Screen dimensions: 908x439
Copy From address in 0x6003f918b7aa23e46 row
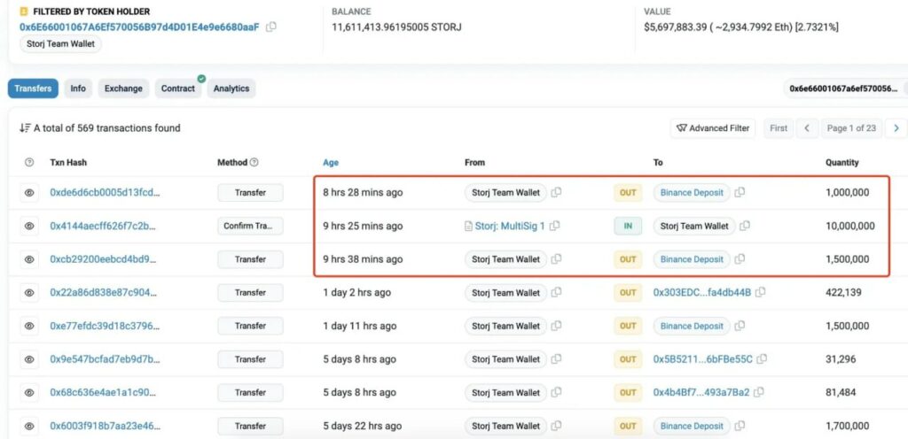556,426
